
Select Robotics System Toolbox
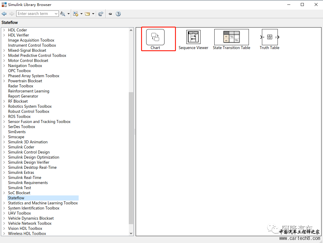click(30, 107)
